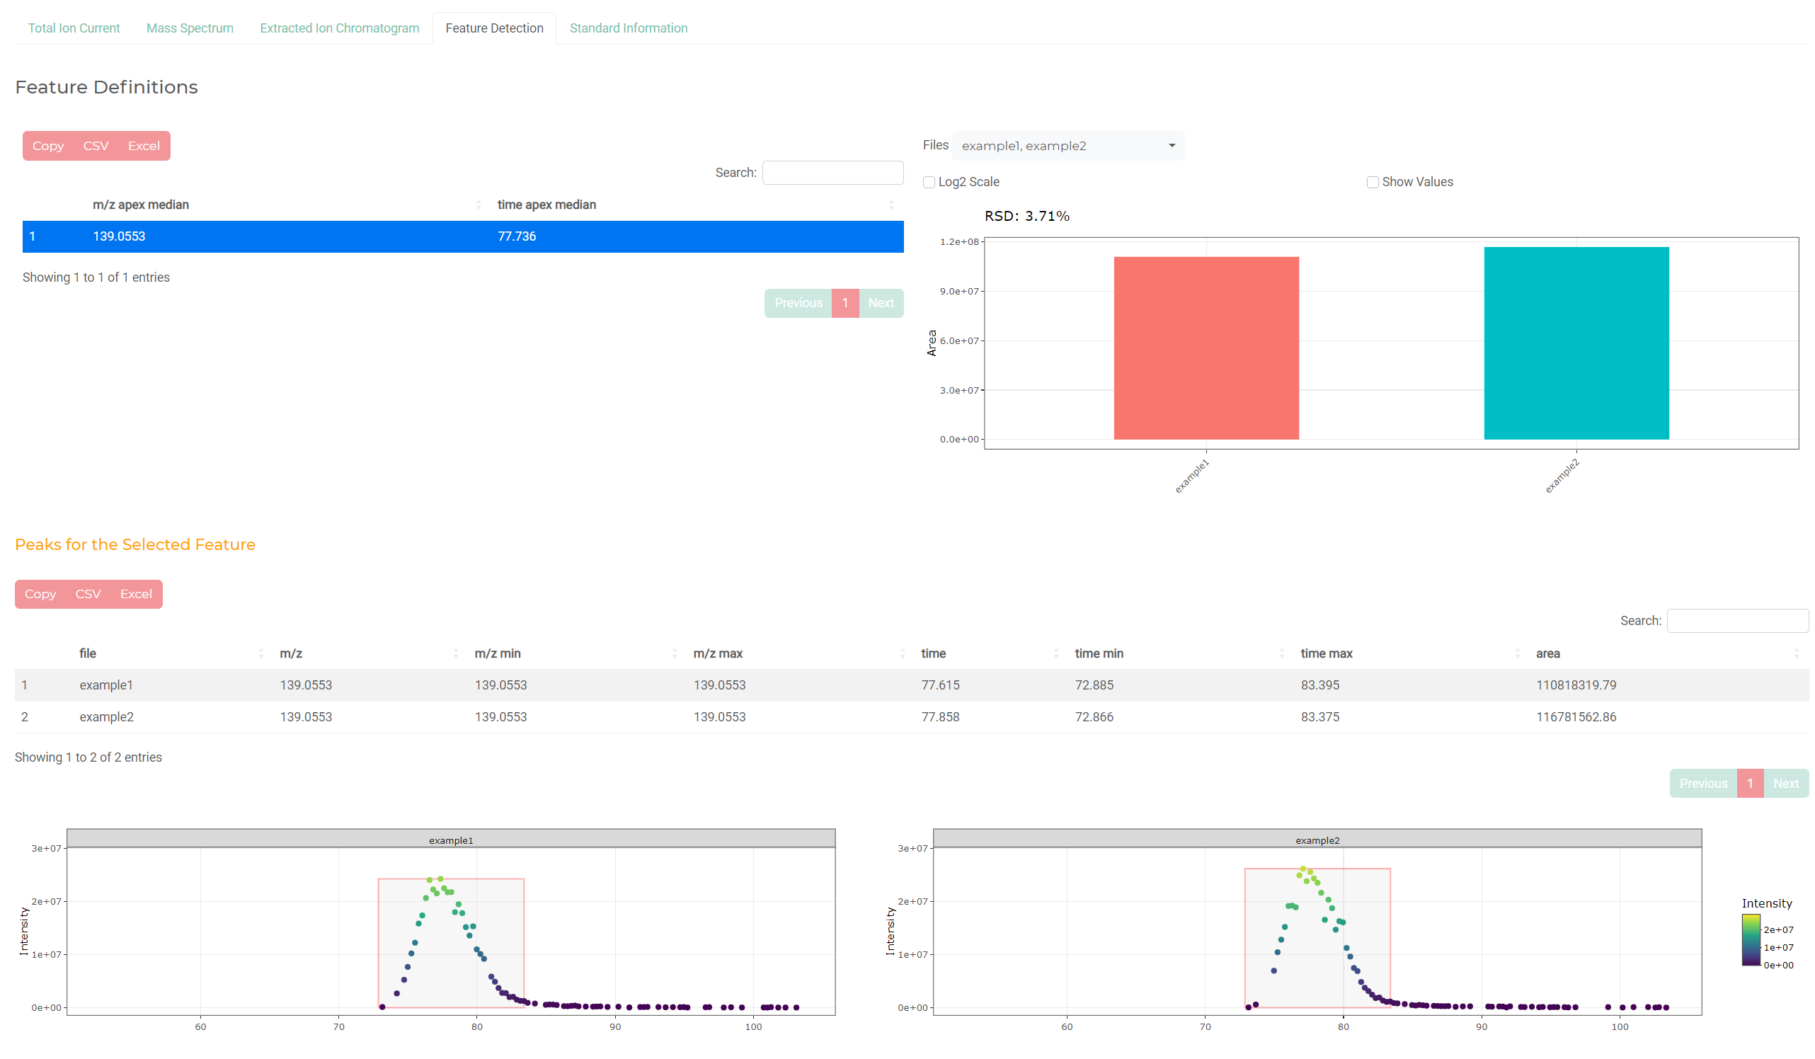The width and height of the screenshot is (1815, 1059).
Task: Go to the Standard Information tab
Action: [x=628, y=28]
